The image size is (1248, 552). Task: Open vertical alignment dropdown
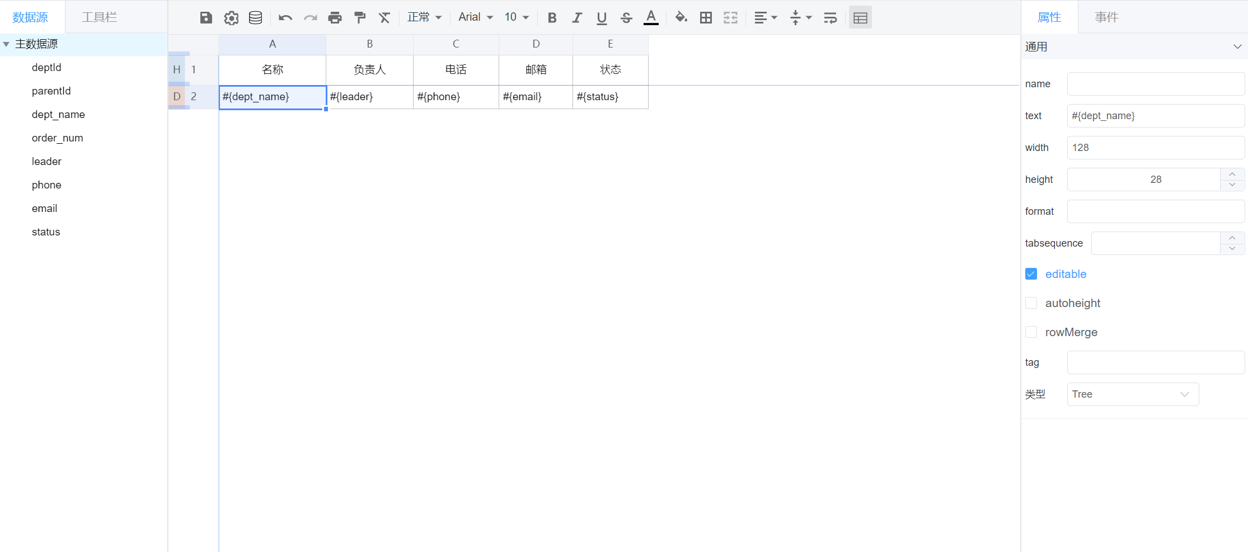point(801,17)
